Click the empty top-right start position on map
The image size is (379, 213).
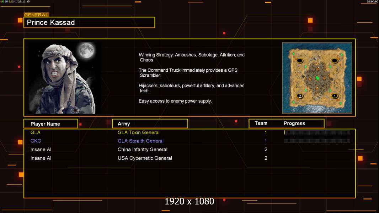335,61
